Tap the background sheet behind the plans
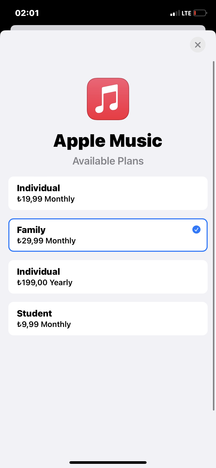The width and height of the screenshot is (216, 468). coord(108,28)
